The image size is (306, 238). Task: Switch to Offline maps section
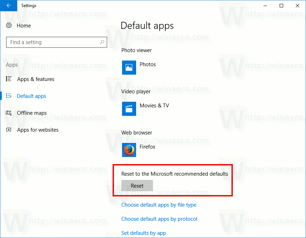pos(31,113)
